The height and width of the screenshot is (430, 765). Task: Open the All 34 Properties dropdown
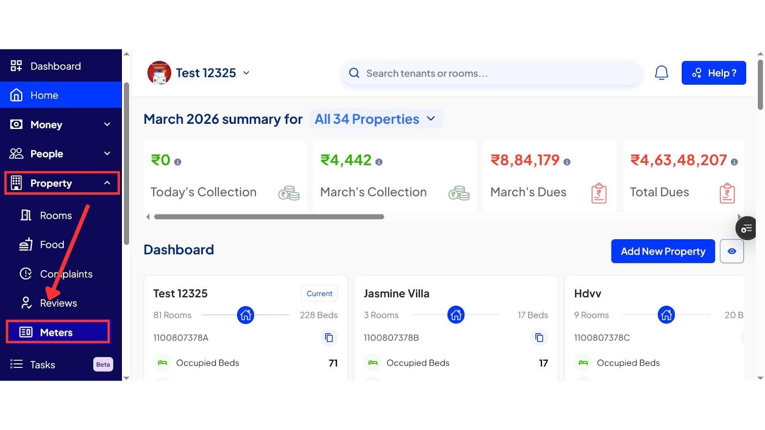375,119
